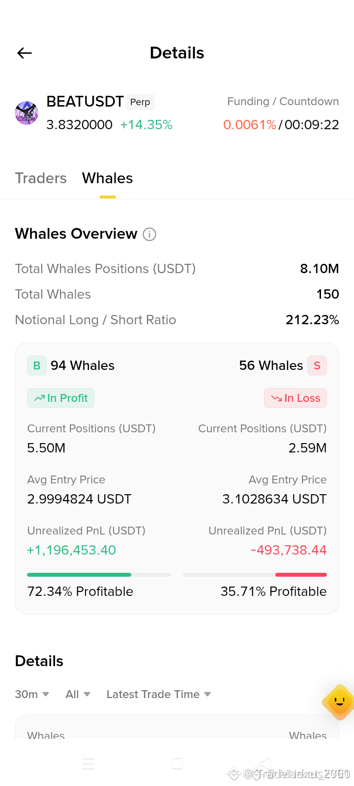
Task: Expand the Latest Trade Time sort dropdown
Action: 159,694
